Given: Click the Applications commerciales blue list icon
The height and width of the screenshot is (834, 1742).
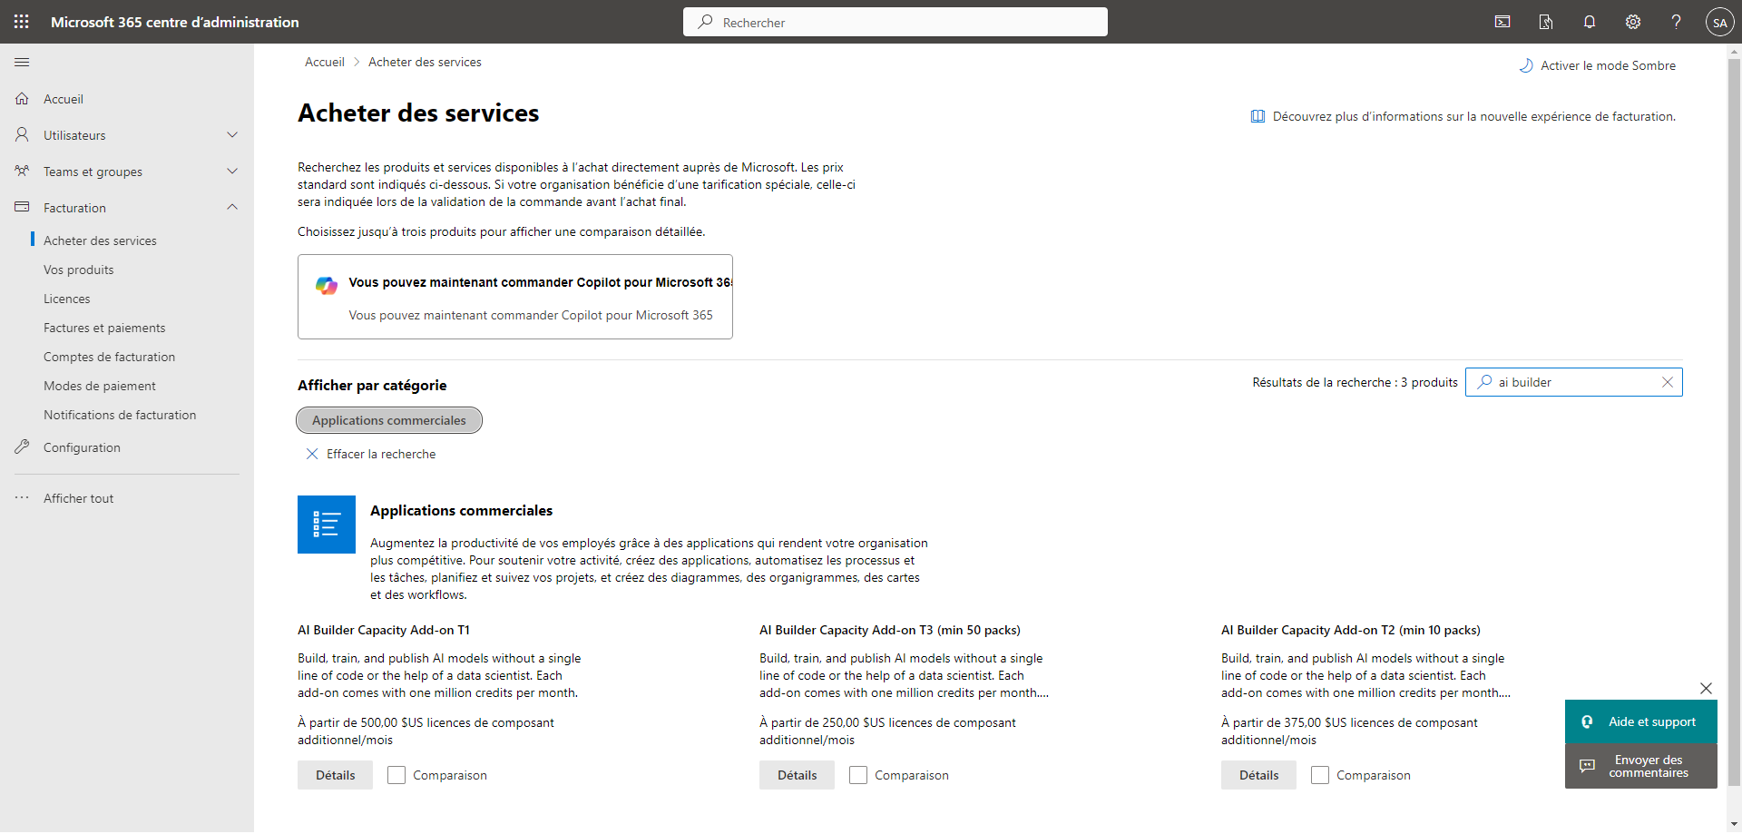Looking at the screenshot, I should click(x=327, y=525).
